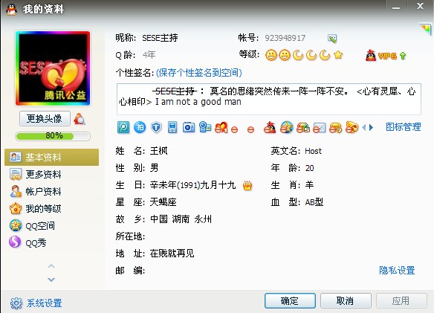
Task: Click the edit remark icon beside account number
Action: 332,38
